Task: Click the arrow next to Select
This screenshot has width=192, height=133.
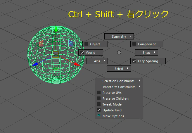Action: (128, 68)
